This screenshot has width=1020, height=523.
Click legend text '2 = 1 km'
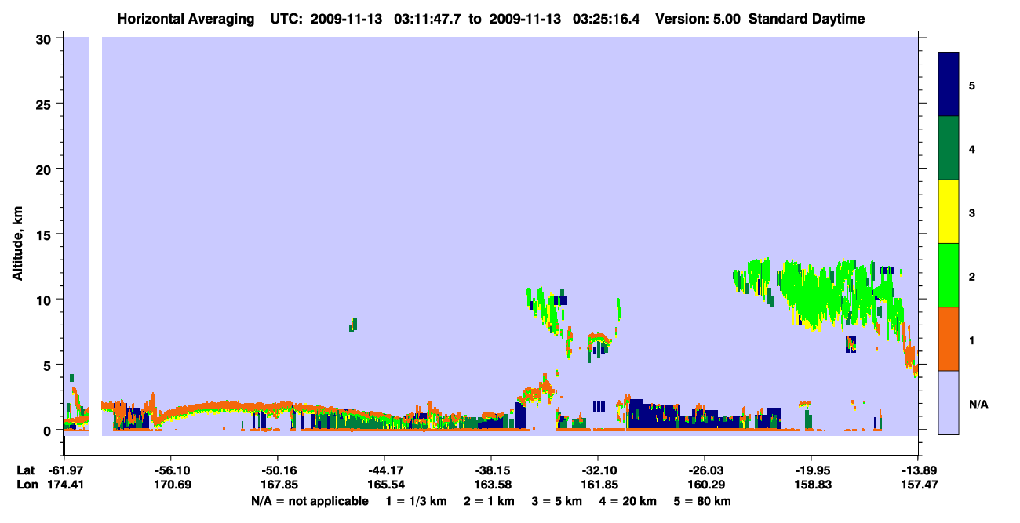pos(489,501)
